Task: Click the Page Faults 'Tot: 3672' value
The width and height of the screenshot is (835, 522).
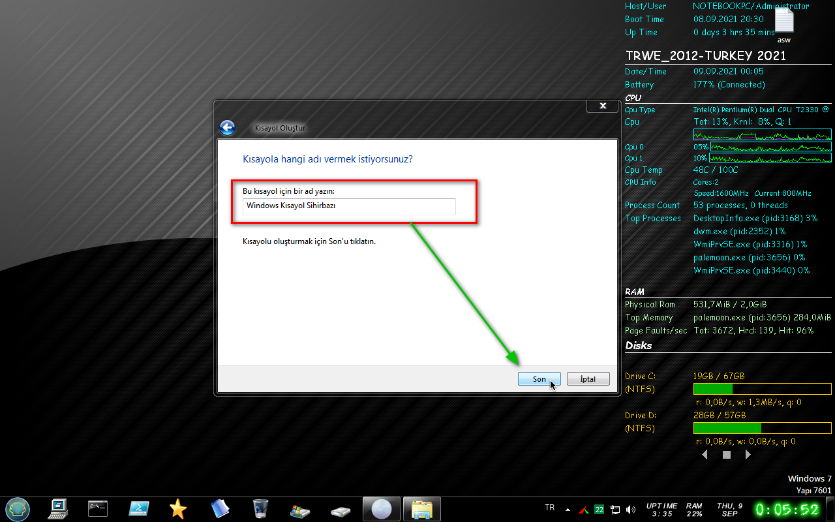Action: point(713,330)
